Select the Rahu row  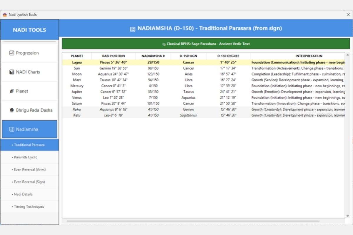(203, 109)
